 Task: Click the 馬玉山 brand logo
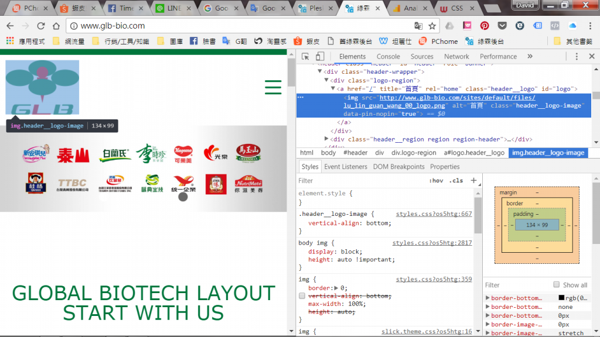pos(248,153)
